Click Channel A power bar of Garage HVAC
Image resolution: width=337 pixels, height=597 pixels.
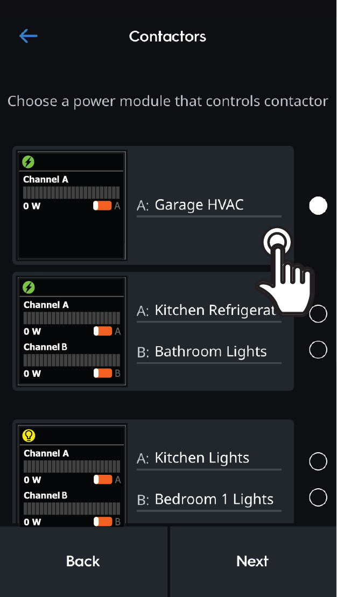(71, 193)
